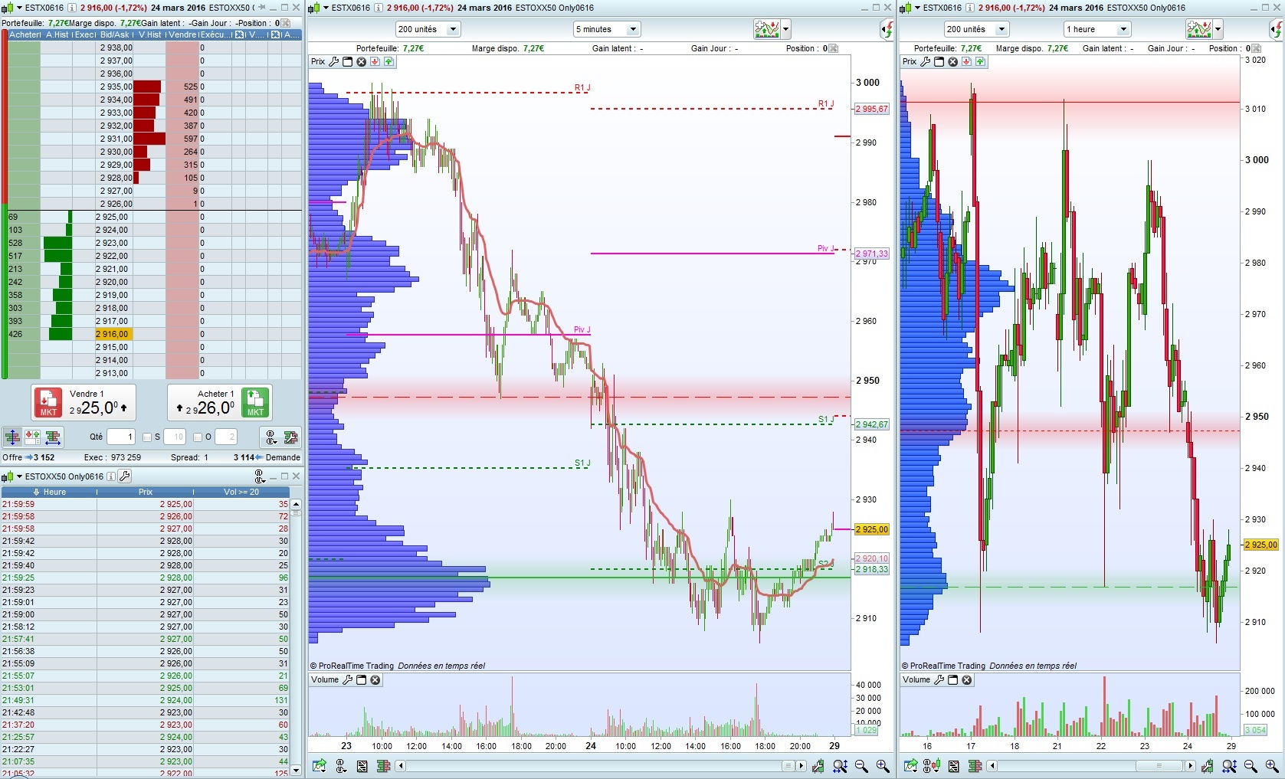The image size is (1285, 779).
Task: Close the Prix indicator with its X icon in the 5-minute chart
Action: [362, 62]
